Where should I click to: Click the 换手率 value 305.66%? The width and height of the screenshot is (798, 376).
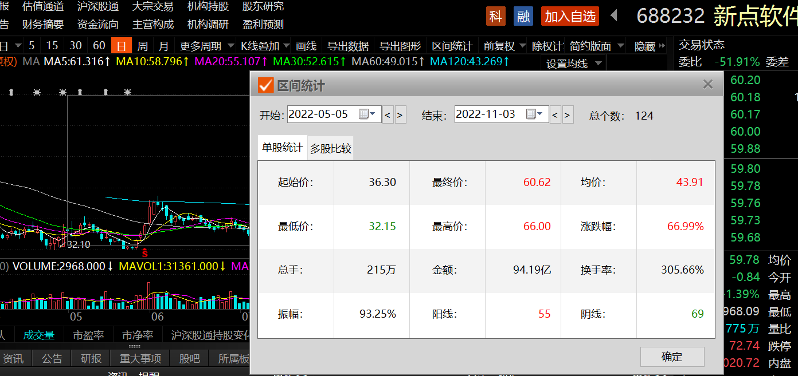pyautogui.click(x=682, y=270)
